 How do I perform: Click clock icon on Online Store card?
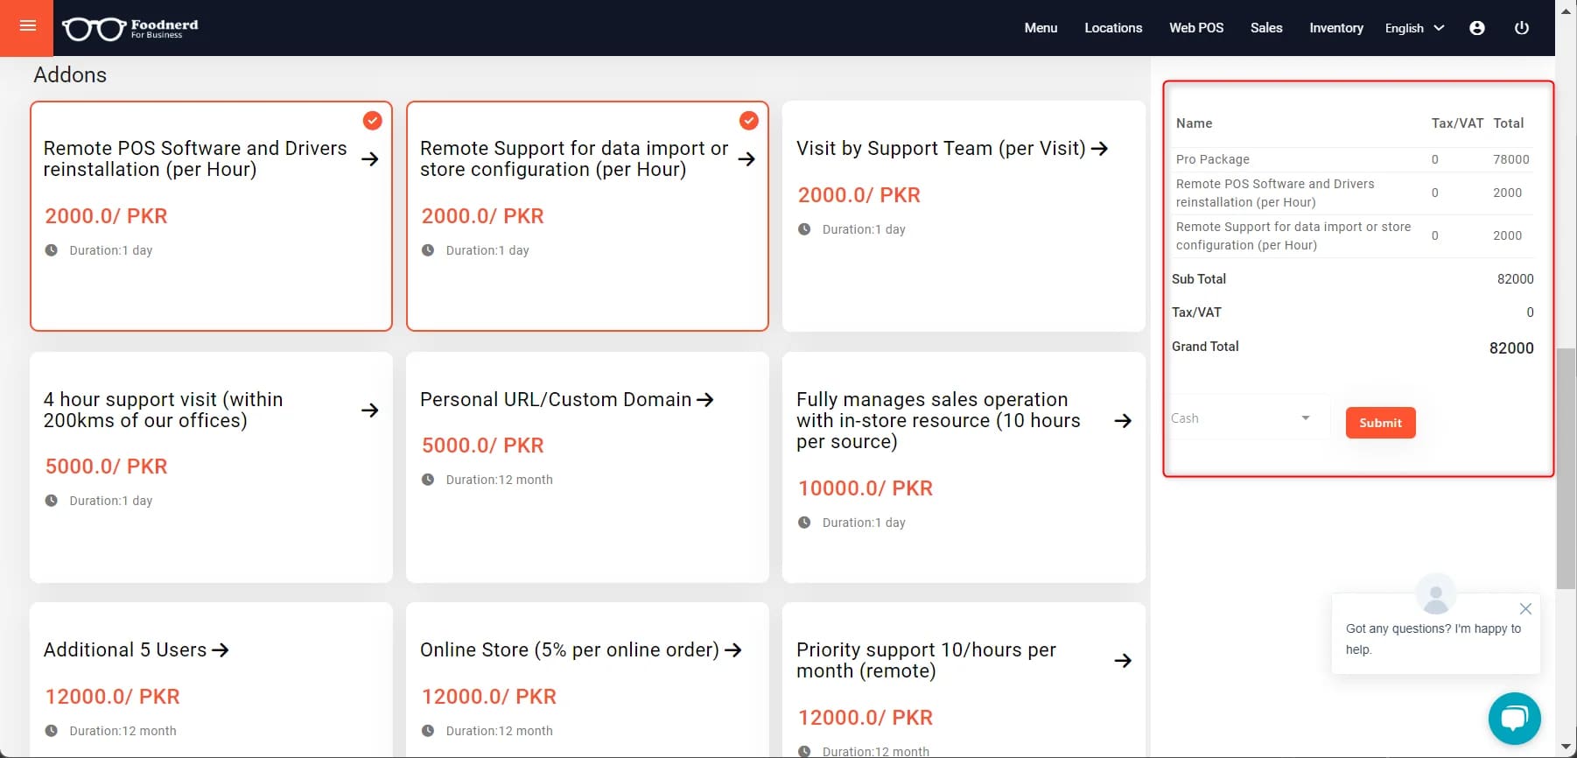[428, 731]
